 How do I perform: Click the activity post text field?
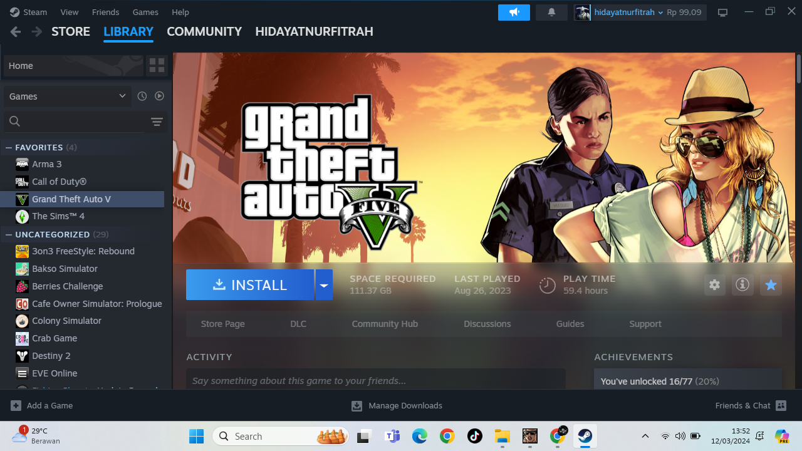pyautogui.click(x=376, y=380)
